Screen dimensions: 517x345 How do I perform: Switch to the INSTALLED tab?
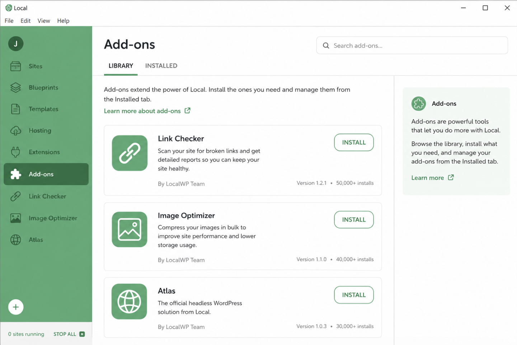point(161,66)
